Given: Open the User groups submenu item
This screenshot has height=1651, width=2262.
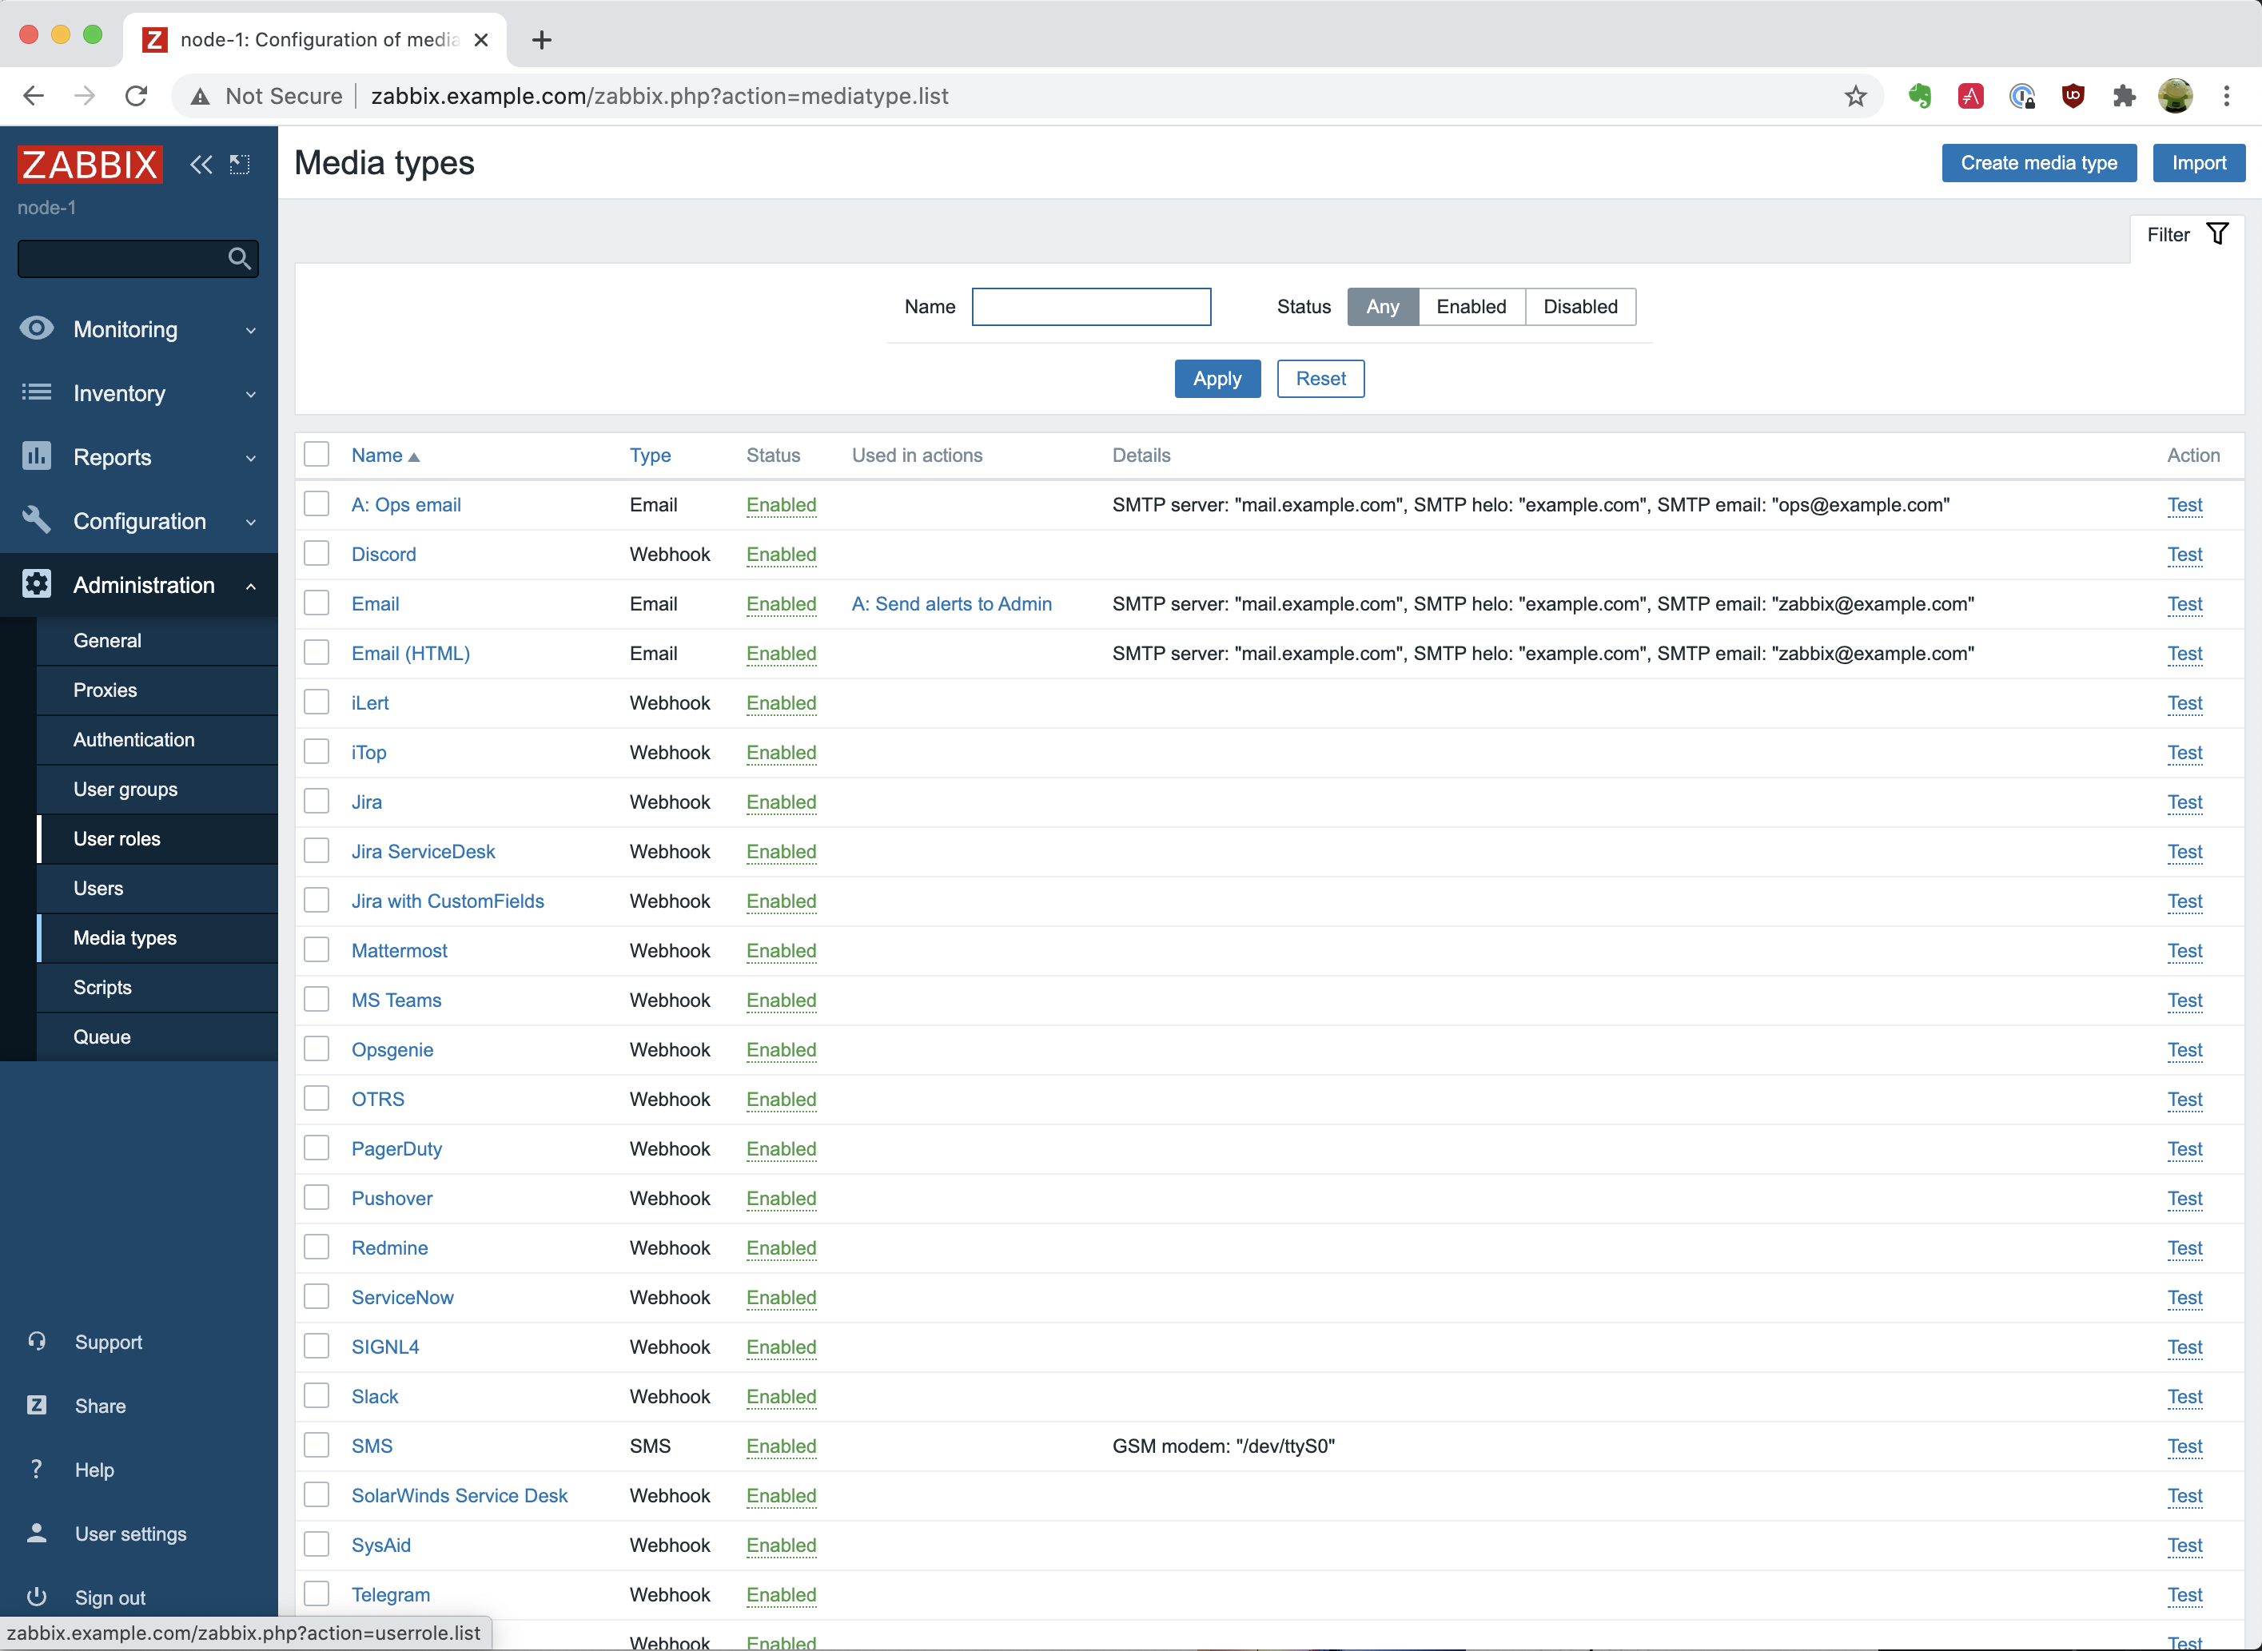Looking at the screenshot, I should tap(125, 790).
